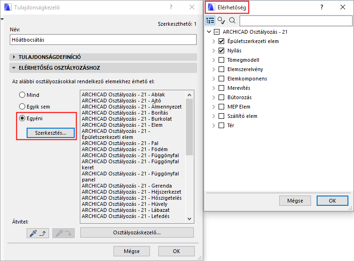Toggle ARCHICAD Osztályozás - 21 root checkbox
This screenshot has height=261, width=354.
(217, 32)
